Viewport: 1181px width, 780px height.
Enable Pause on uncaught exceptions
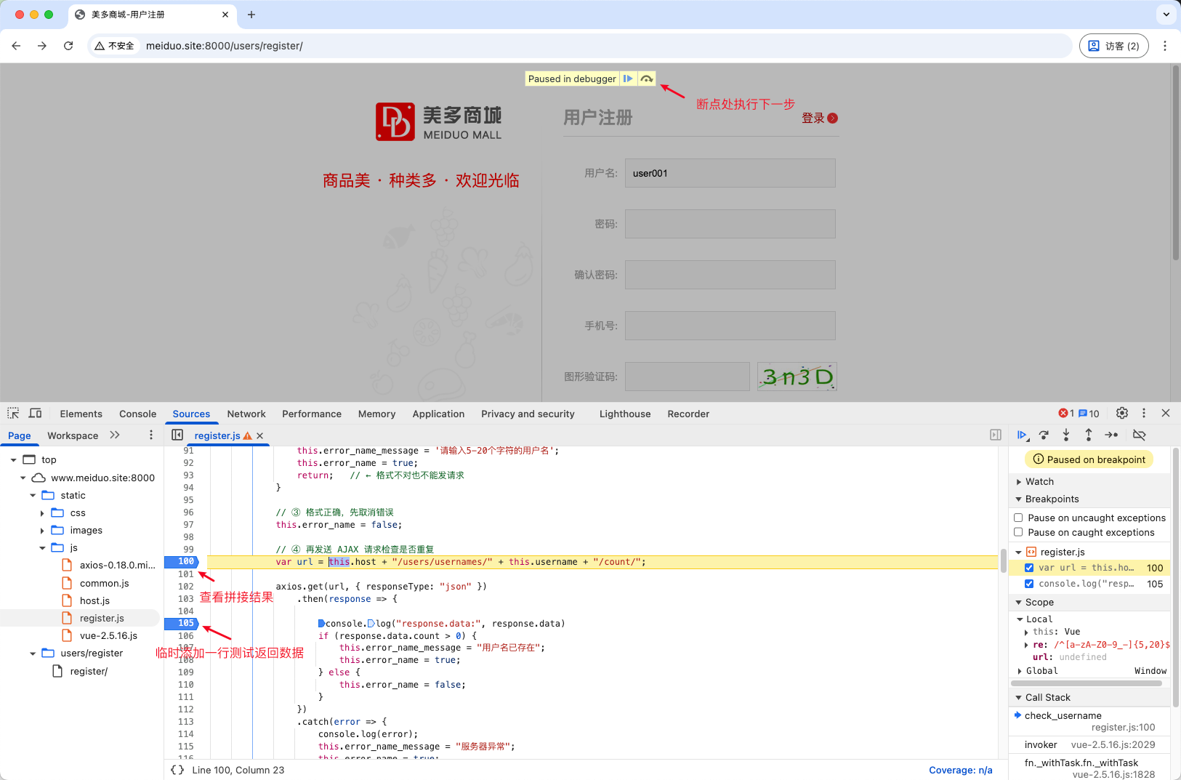click(x=1018, y=518)
